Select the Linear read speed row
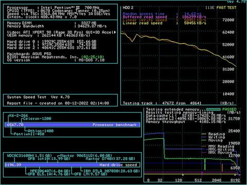Viewport: 247px width, 185px height. [164, 23]
